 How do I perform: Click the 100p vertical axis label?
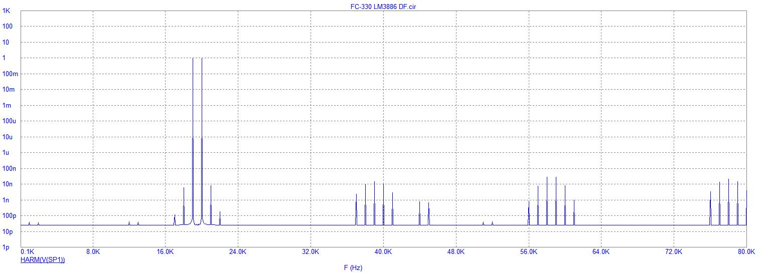coord(10,216)
